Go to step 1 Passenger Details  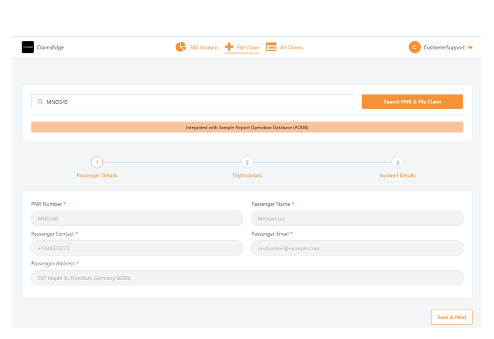[97, 163]
